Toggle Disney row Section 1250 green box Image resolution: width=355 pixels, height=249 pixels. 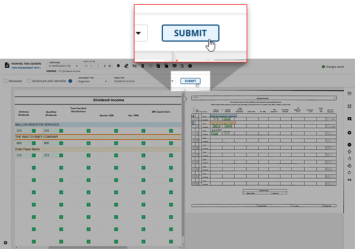(x=116, y=143)
